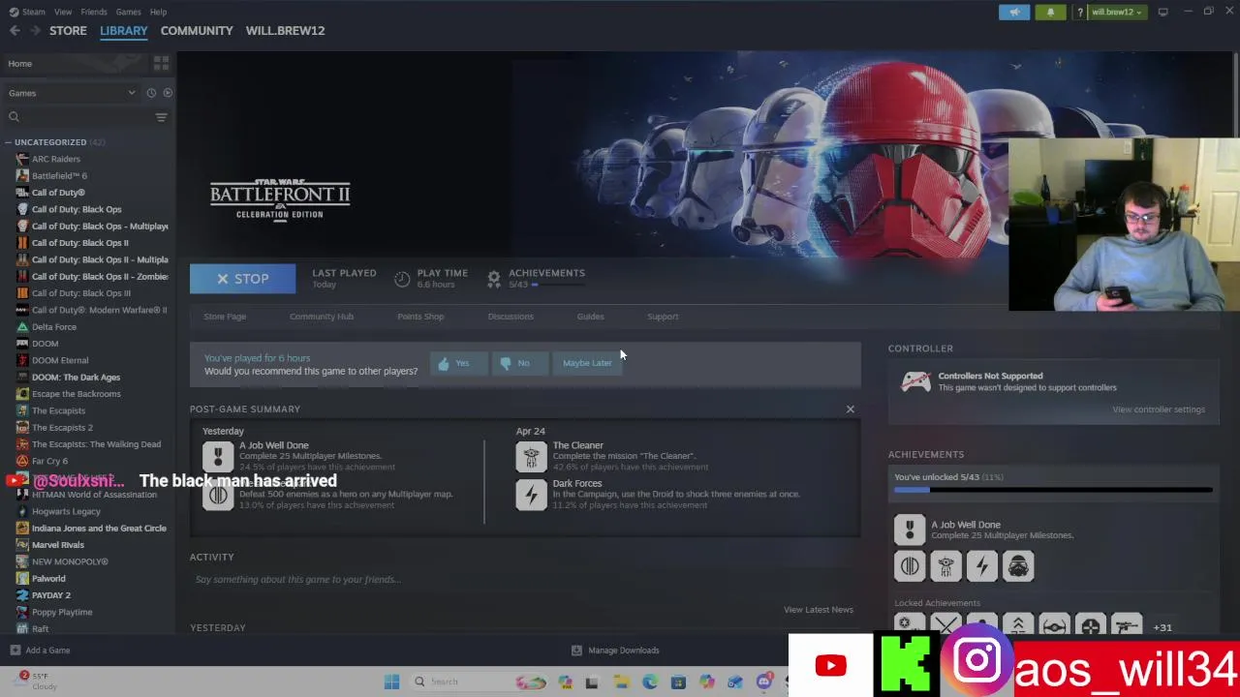Screen dimensions: 1240x697
Task: Click the Play Time clock icon
Action: (402, 279)
